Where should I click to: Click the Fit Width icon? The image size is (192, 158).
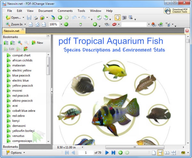coord(44,25)
